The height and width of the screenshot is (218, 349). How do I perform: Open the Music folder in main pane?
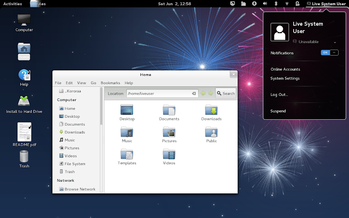[127, 132]
